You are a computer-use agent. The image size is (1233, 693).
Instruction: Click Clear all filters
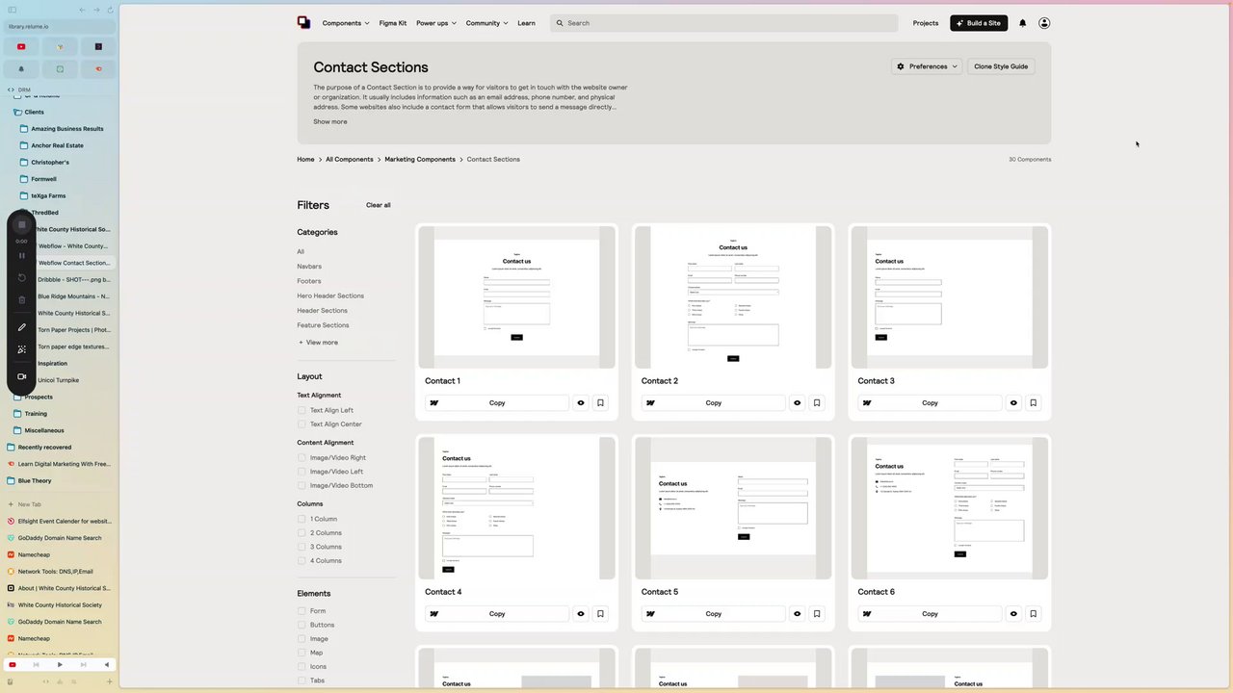[x=379, y=205]
